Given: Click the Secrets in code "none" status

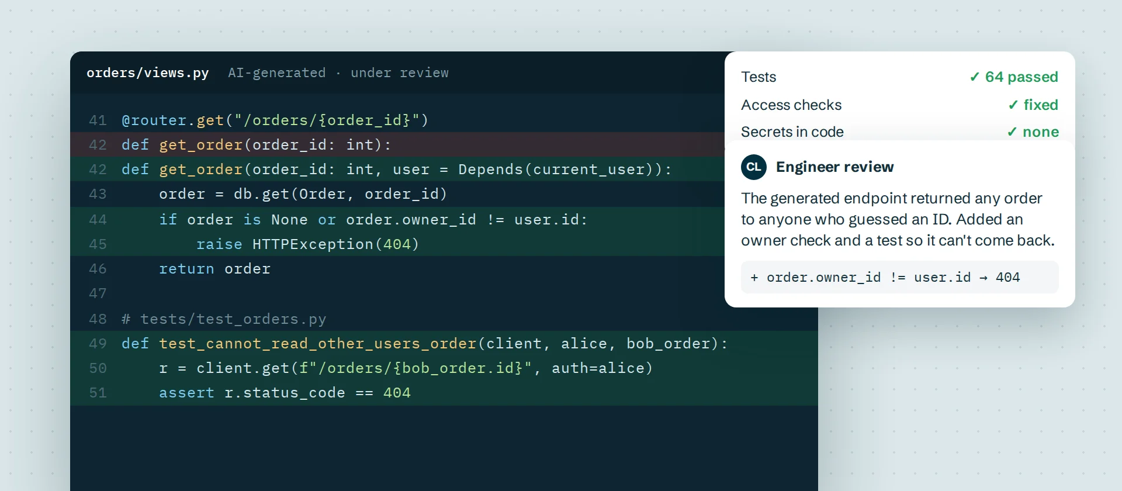Looking at the screenshot, I should [x=1033, y=132].
